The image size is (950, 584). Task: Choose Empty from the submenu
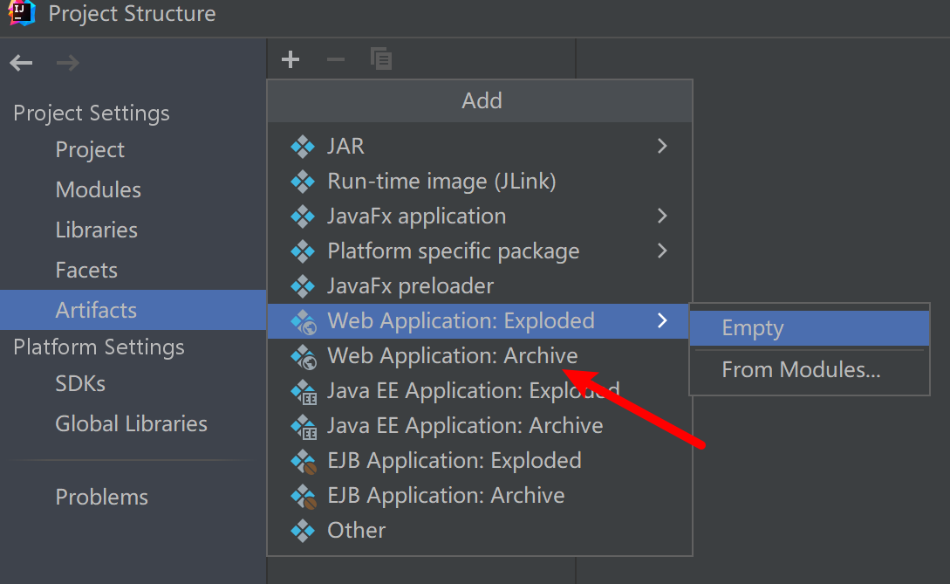coord(753,328)
